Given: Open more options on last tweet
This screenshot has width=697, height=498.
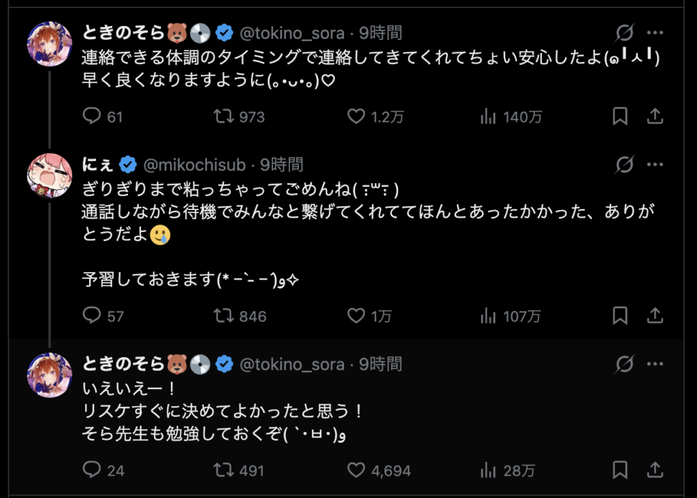Looking at the screenshot, I should (655, 365).
